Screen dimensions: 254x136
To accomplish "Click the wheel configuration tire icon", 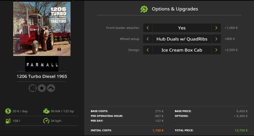I will [32, 88].
